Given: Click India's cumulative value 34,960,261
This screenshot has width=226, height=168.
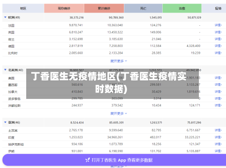Looking at the screenshot, I should [115, 137].
